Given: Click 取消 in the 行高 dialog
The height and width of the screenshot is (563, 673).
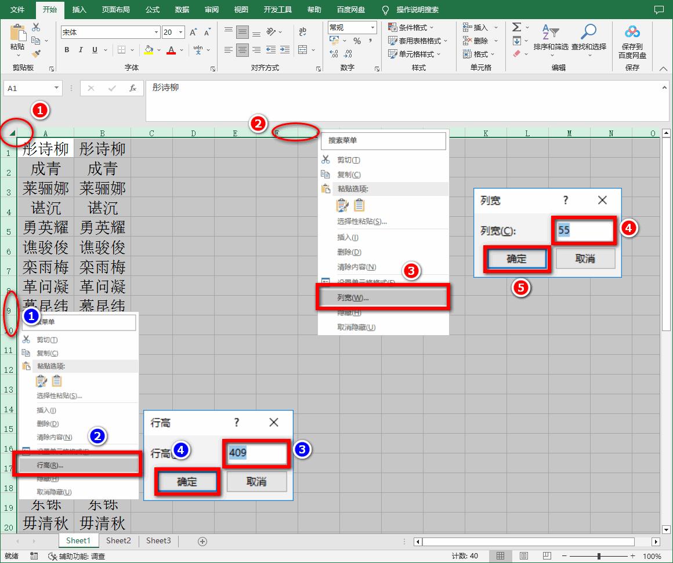Looking at the screenshot, I should point(256,481).
